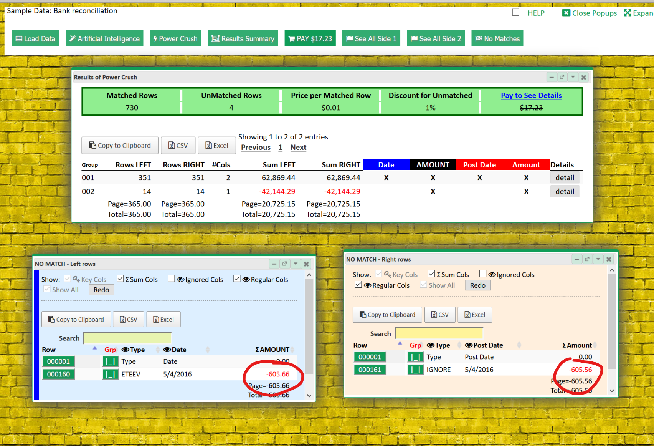Screen dimensions: 654x446
Task: Pop out the Results of Power Crush panel
Action: tap(562, 77)
